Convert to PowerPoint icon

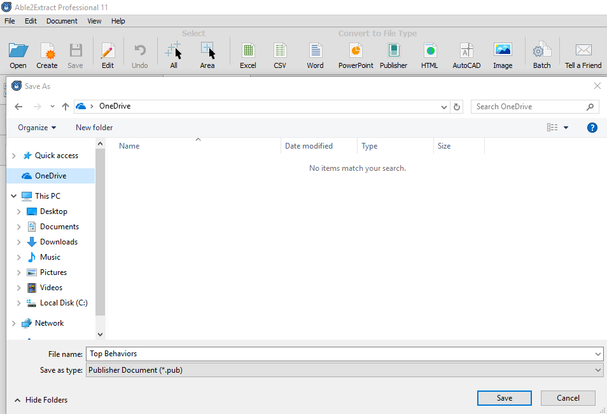pos(356,51)
